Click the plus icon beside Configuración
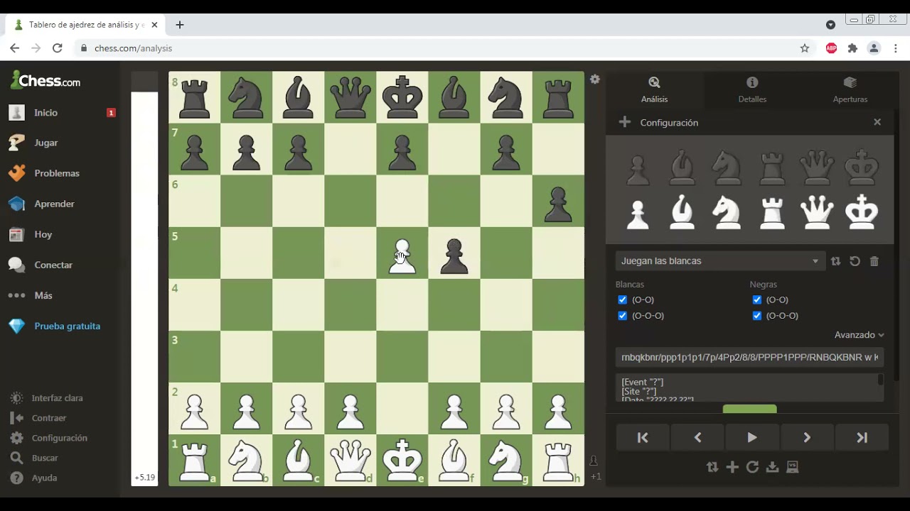910x511 pixels. (x=624, y=122)
